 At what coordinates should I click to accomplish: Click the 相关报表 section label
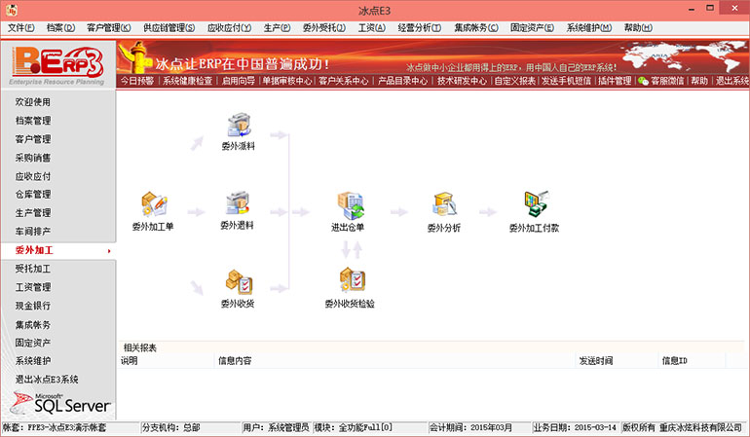coord(139,347)
